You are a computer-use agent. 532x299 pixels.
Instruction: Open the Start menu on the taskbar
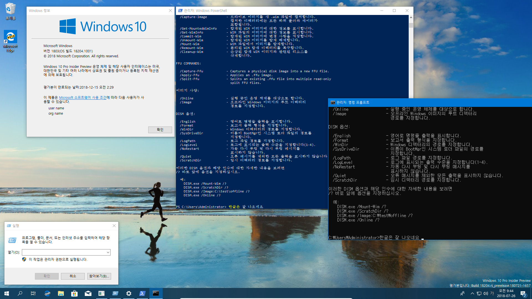click(7, 293)
